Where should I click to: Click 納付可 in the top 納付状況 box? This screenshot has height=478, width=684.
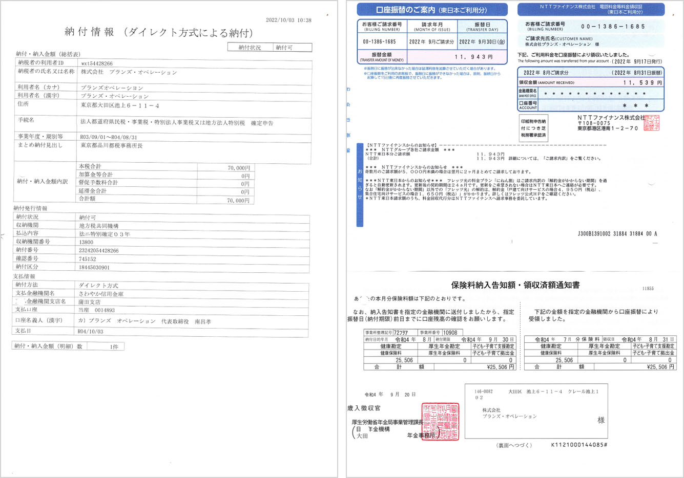click(284, 48)
